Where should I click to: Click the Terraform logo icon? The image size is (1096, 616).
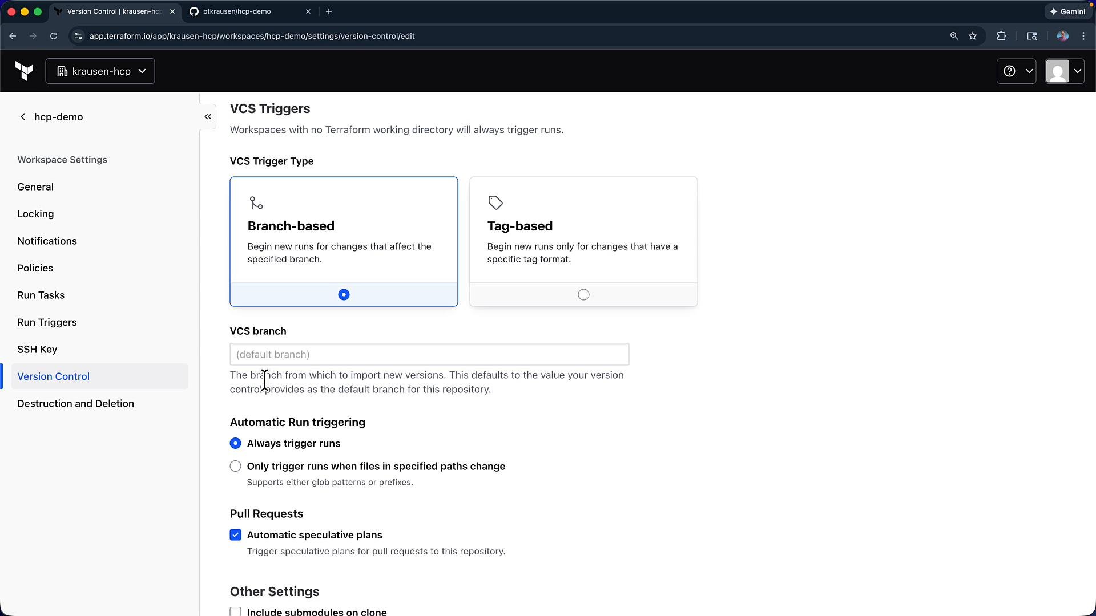click(x=24, y=71)
